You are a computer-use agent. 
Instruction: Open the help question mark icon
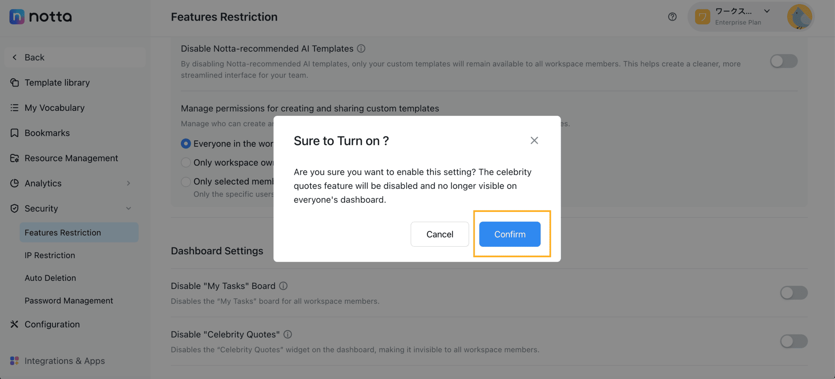pos(672,17)
